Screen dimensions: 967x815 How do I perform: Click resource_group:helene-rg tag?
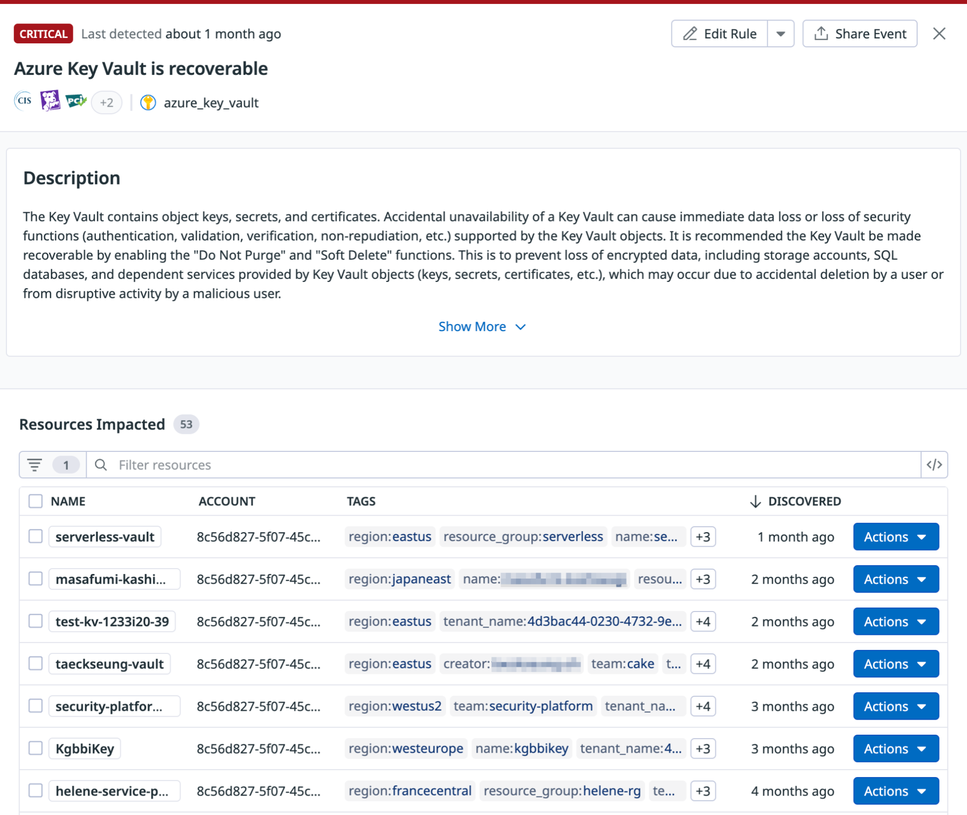click(x=562, y=791)
